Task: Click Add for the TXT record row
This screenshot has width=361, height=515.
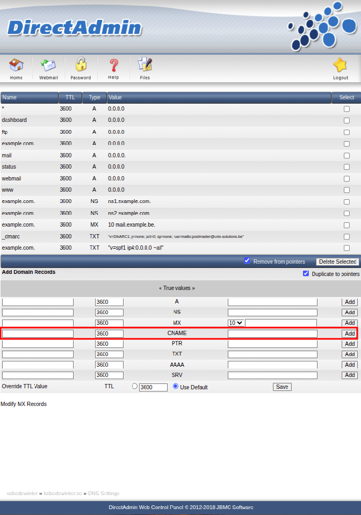Action: [x=350, y=354]
